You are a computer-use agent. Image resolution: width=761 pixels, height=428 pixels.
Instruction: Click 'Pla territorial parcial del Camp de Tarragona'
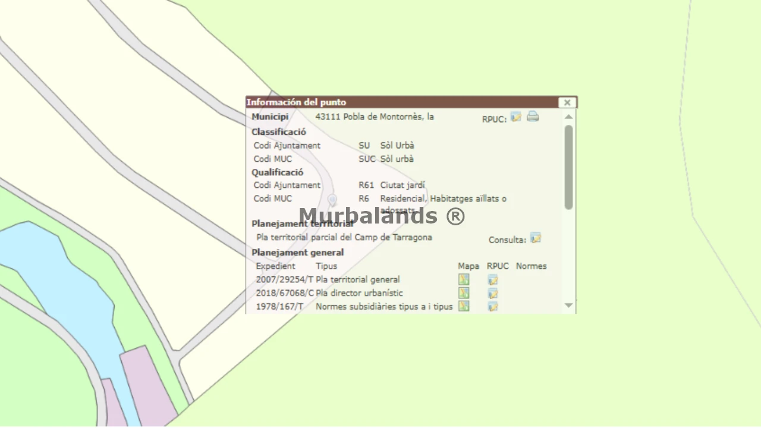tap(344, 237)
